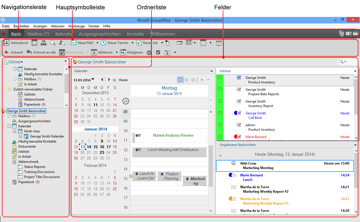This screenshot has height=222, width=360.
Task: Click the checkmark icon in second toolbar row
Action: point(158,52)
